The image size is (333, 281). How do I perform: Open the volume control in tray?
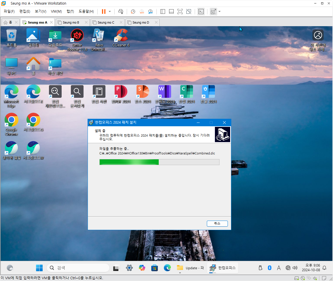pyautogui.click(x=295, y=268)
